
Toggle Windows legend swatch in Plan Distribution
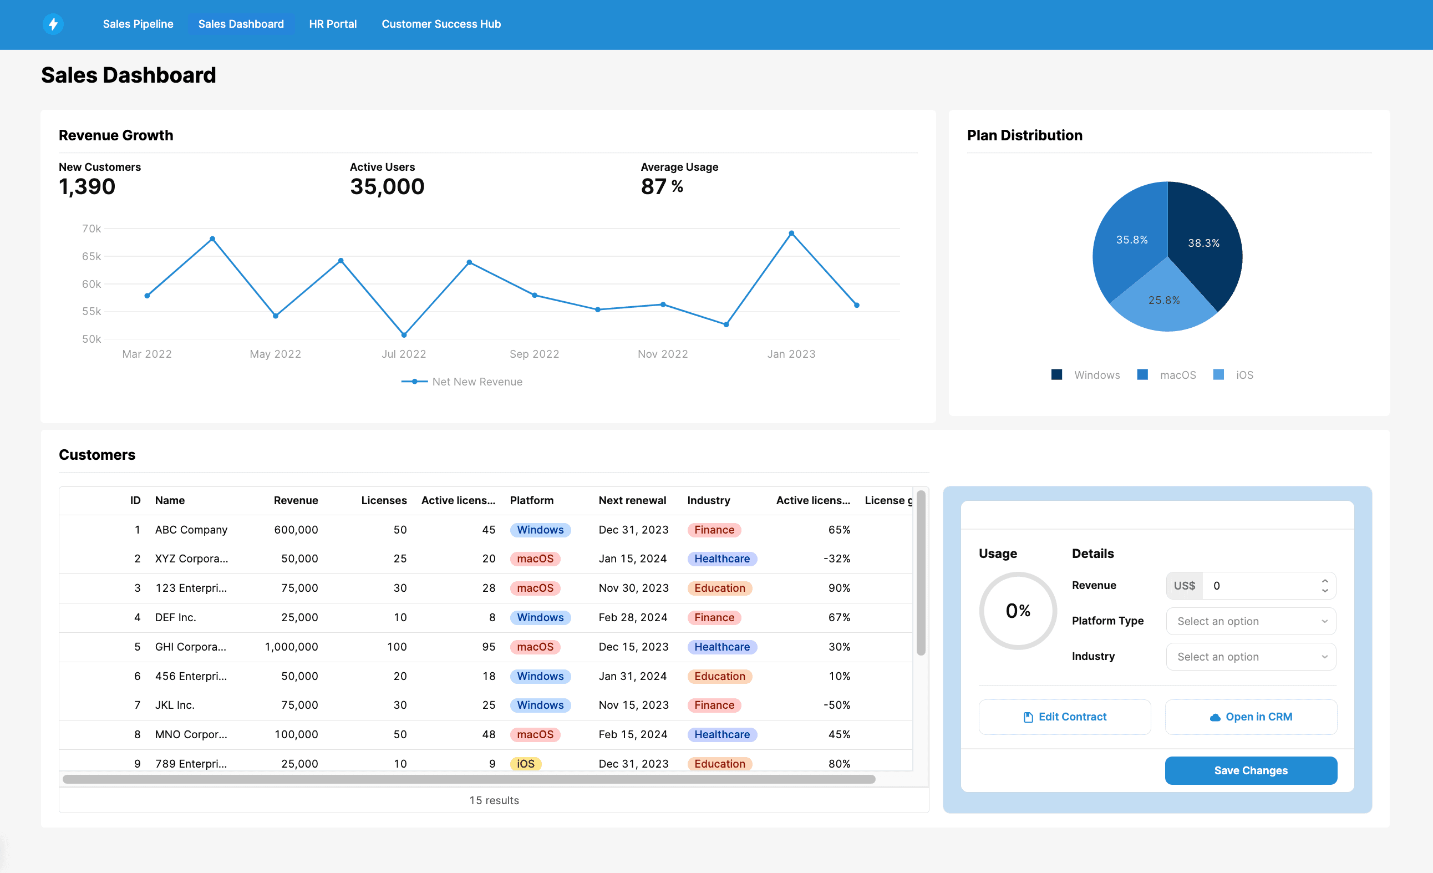click(x=1056, y=374)
